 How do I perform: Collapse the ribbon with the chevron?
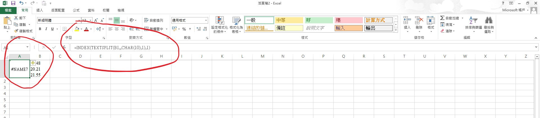(536, 38)
